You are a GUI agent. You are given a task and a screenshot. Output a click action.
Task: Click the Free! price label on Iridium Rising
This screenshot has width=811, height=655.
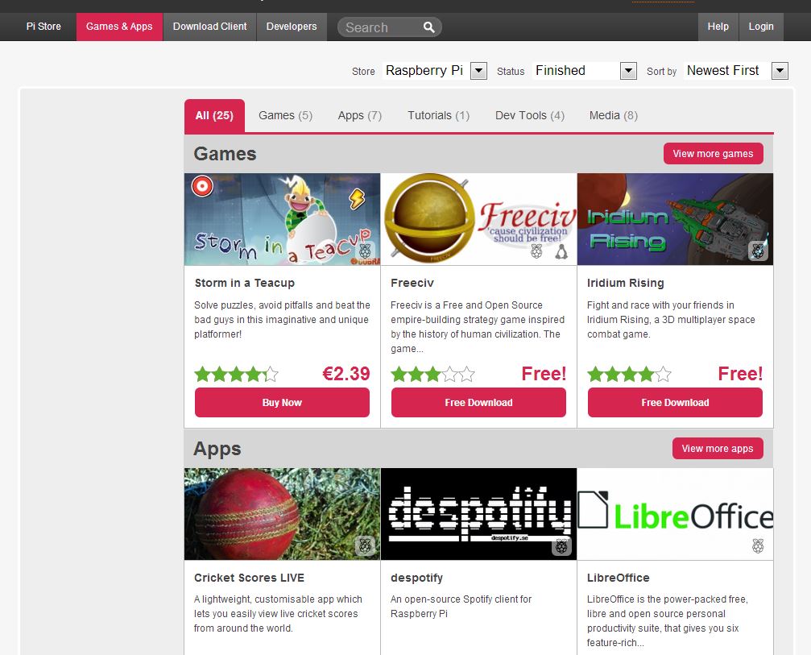(x=740, y=374)
